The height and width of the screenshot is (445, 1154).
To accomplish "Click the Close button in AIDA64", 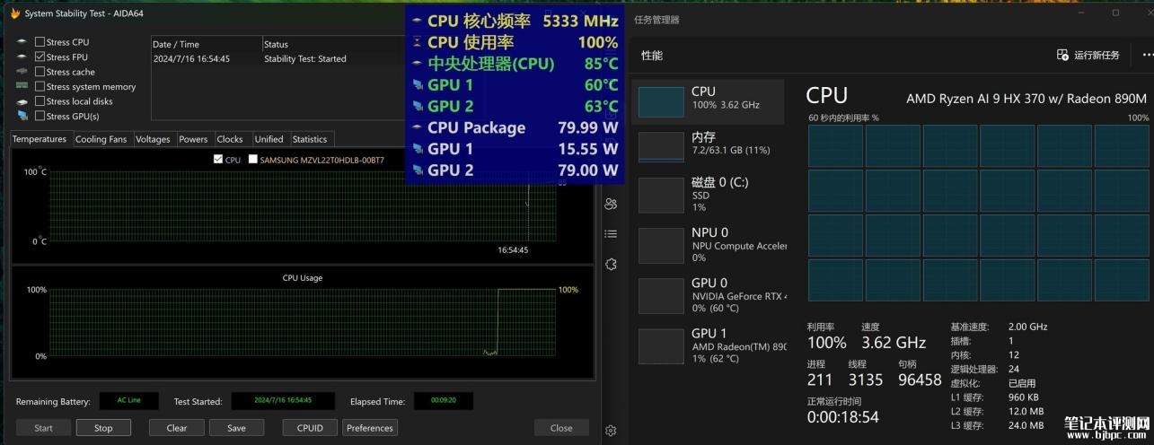I will tap(561, 428).
